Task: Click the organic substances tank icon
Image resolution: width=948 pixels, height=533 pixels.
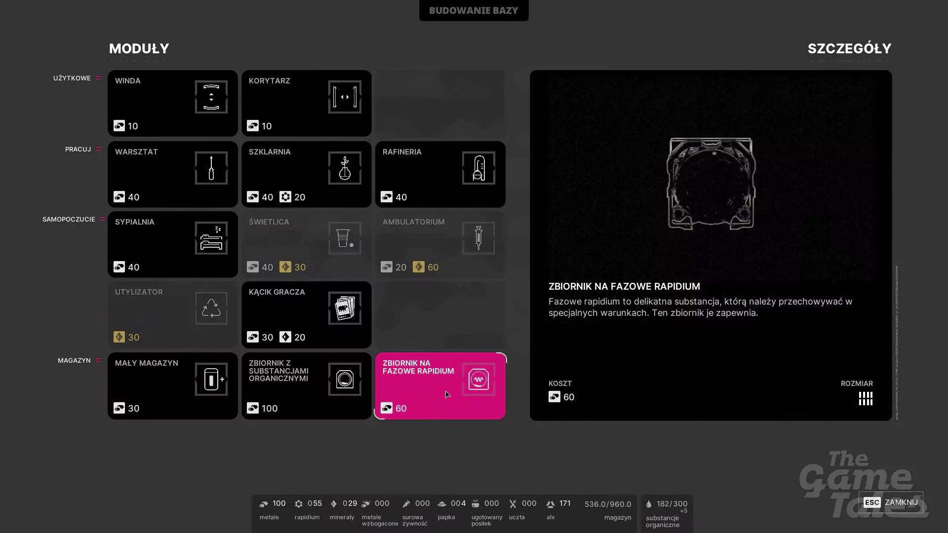Action: tap(345, 379)
